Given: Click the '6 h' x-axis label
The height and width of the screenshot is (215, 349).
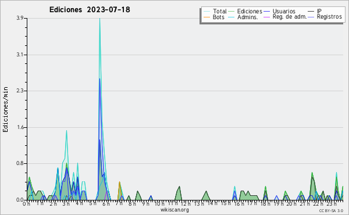Looking at the screenshot, I should click(106, 204).
